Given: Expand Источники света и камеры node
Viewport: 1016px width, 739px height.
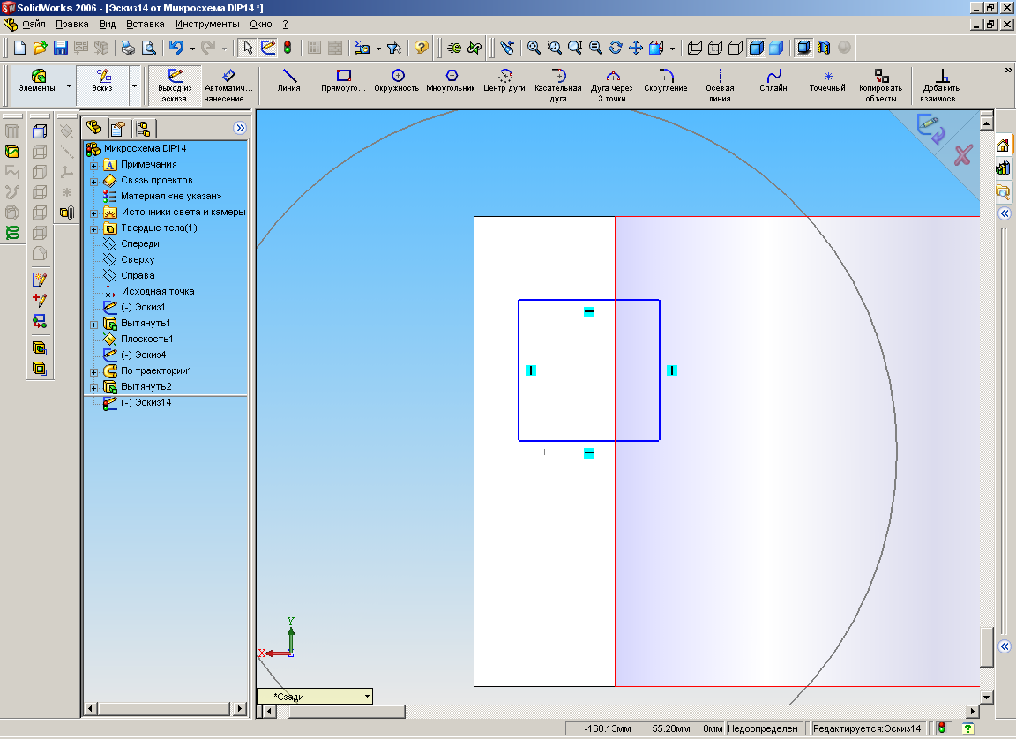Looking at the screenshot, I should click(x=94, y=213).
